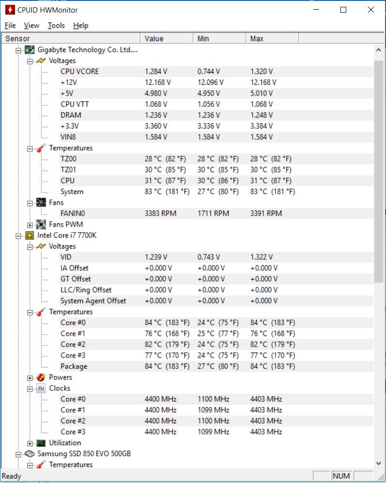Click the Samsung SSD drive icon
This screenshot has height=483, width=386.
(x=30, y=454)
